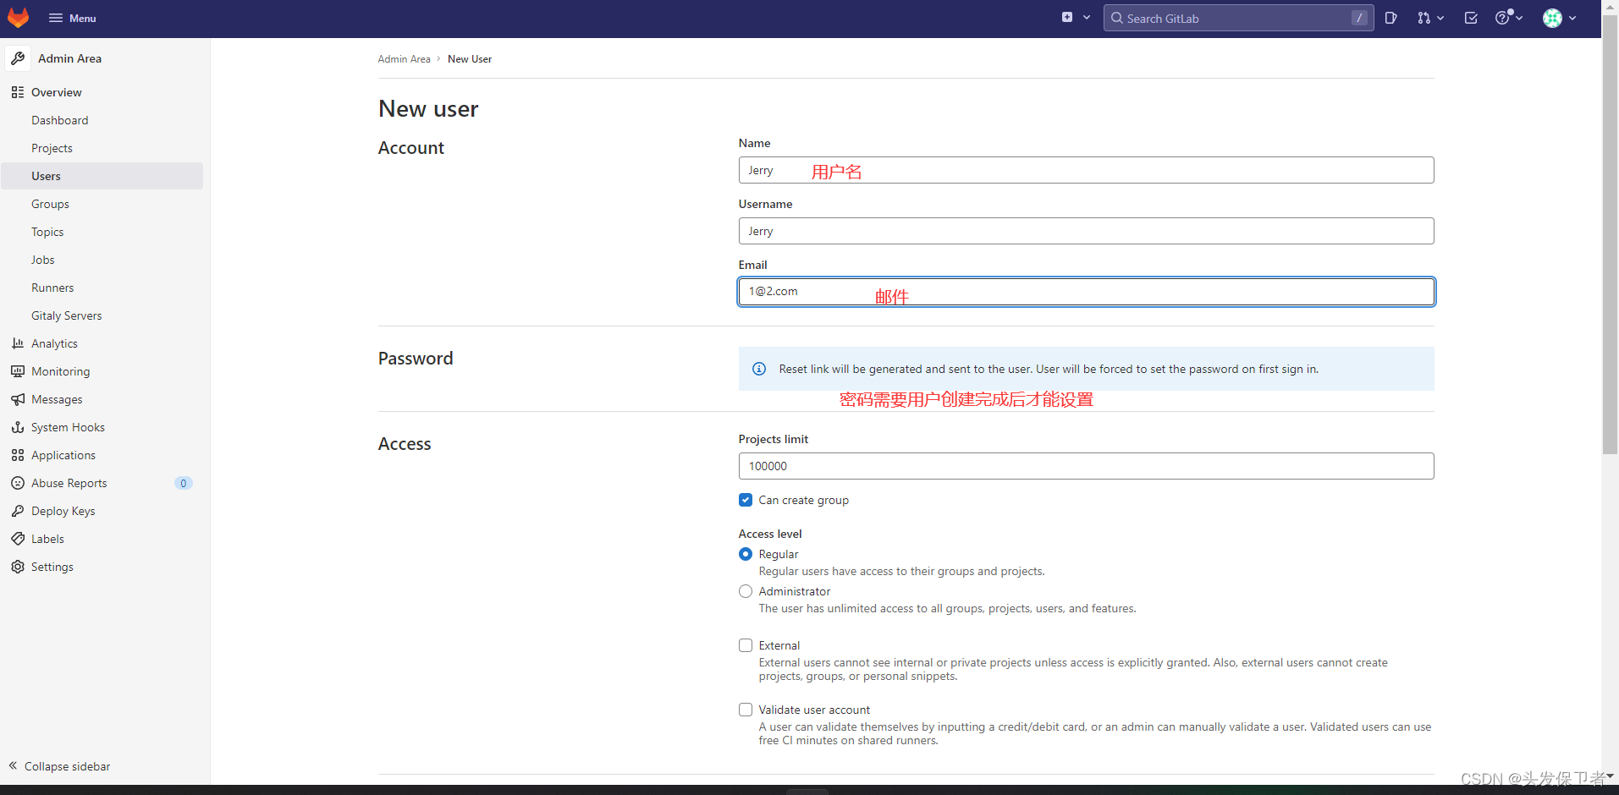Click the password info circle icon
This screenshot has height=795, width=1619.
pos(759,369)
